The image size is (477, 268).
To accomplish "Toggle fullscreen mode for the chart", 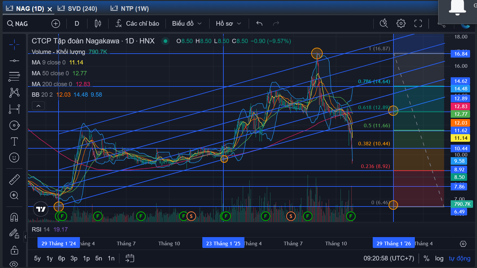I will pos(418,23).
